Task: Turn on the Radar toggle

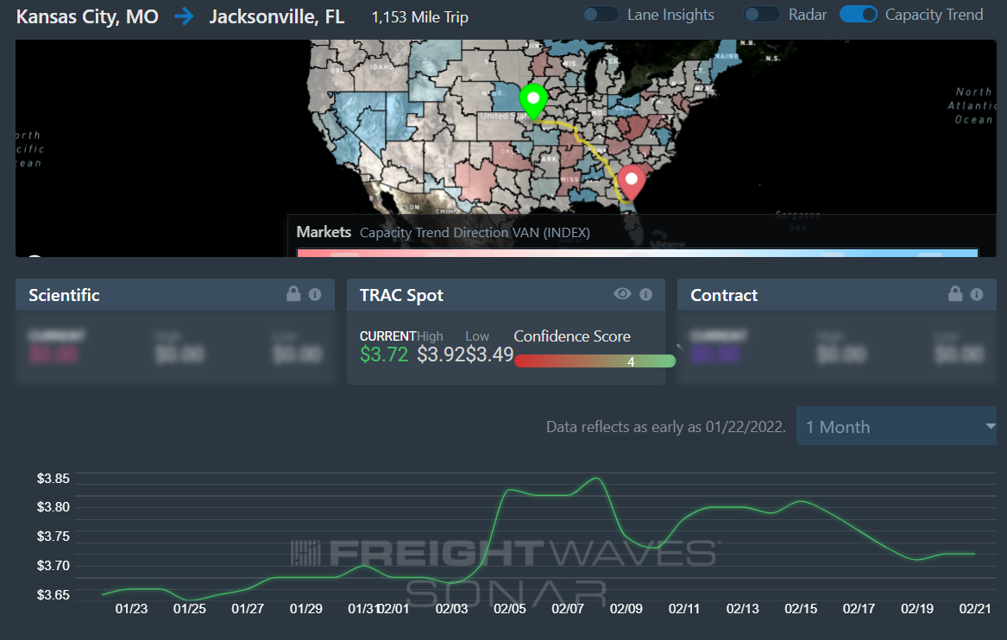Action: (762, 15)
